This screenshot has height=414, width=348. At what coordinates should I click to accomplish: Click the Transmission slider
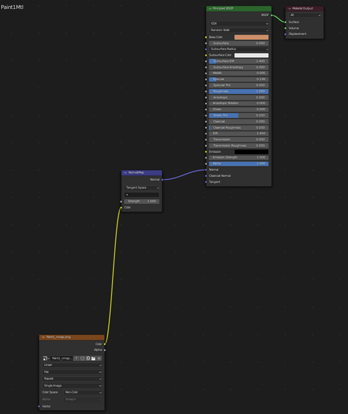[239, 140]
